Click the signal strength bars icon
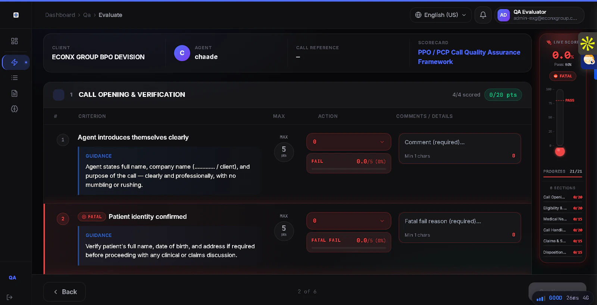 click(541, 298)
